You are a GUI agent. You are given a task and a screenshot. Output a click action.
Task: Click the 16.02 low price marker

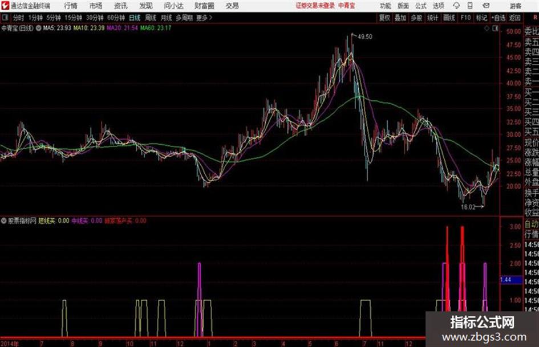tap(468, 207)
